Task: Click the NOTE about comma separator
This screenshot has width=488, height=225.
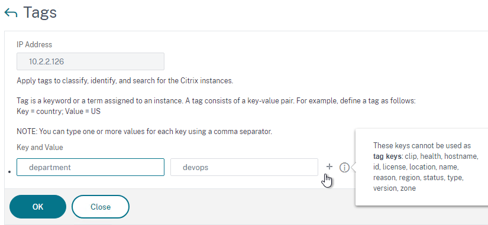Action: coord(144,132)
